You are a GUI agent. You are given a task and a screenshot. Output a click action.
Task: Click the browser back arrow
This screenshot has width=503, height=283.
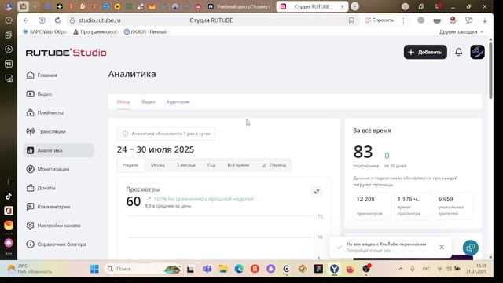tap(26, 20)
